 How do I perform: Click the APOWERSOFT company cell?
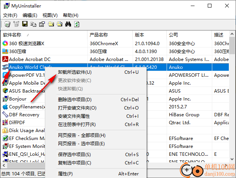189,75
